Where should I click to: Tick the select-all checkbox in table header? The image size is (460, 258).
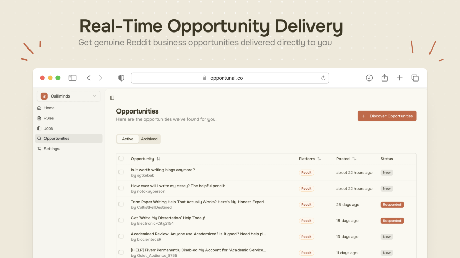click(x=121, y=158)
